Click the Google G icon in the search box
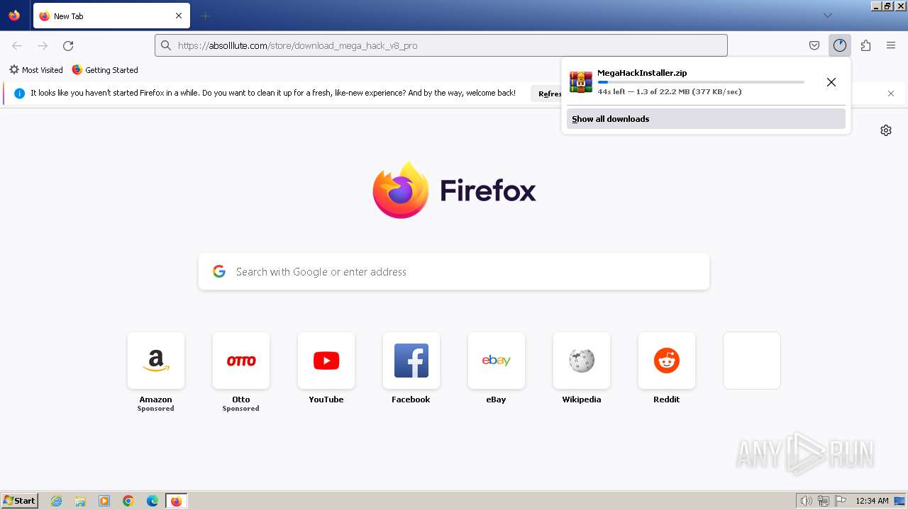Screen dimensions: 908x510 coord(219,271)
